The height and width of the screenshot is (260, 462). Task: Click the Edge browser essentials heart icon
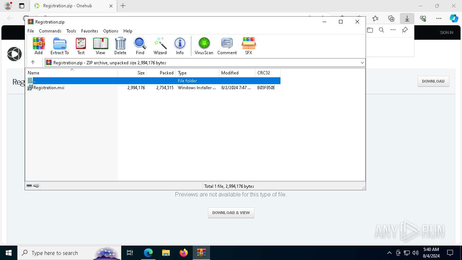click(423, 18)
